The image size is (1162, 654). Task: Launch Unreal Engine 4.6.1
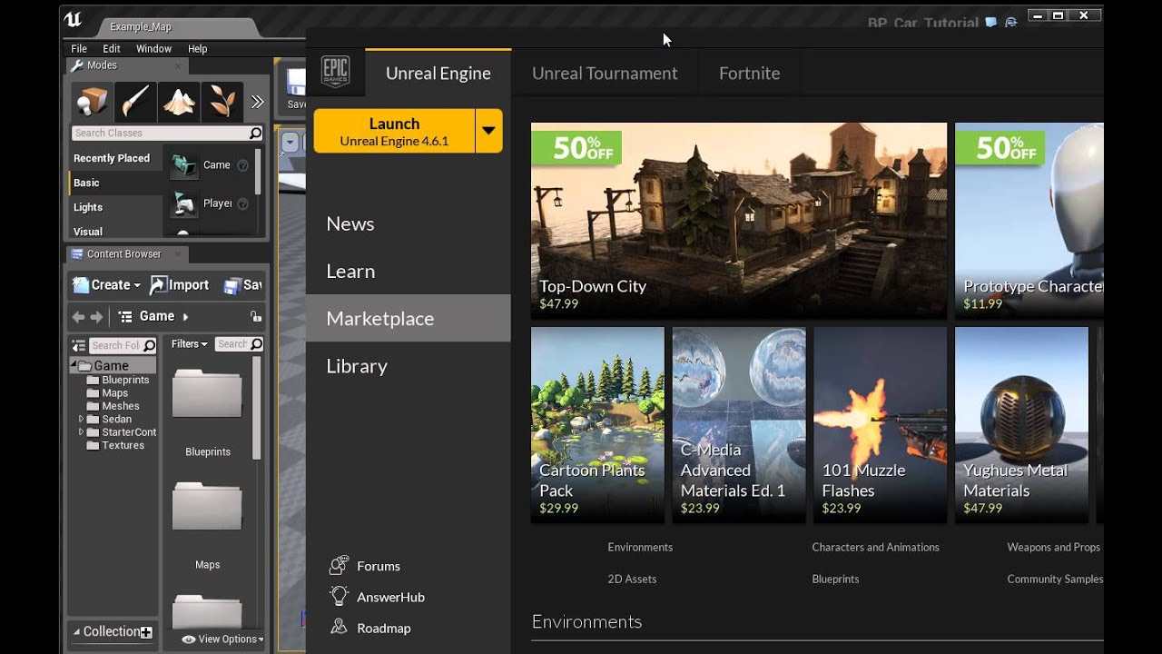pos(394,131)
